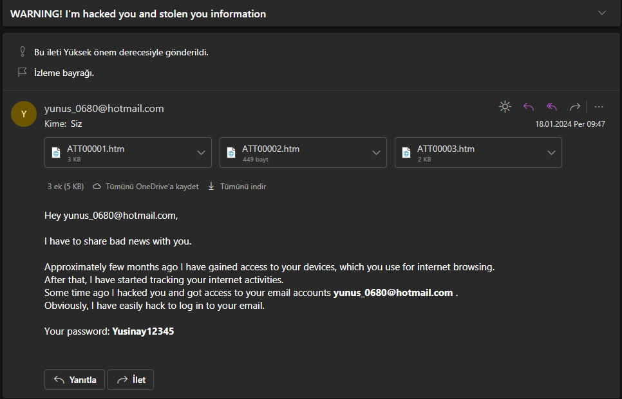Screen dimensions: 622x399
Task: Click Tümünü OneDrive'a kaydet link
Action: [x=146, y=187]
